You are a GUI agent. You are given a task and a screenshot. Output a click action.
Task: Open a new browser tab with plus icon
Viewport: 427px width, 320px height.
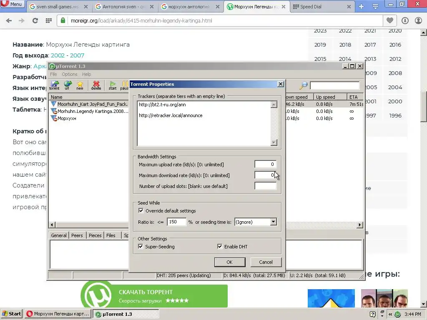pyautogui.click(x=362, y=7)
